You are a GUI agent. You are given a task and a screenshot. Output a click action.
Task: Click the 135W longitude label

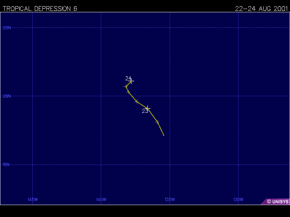pyautogui.click(x=170, y=200)
